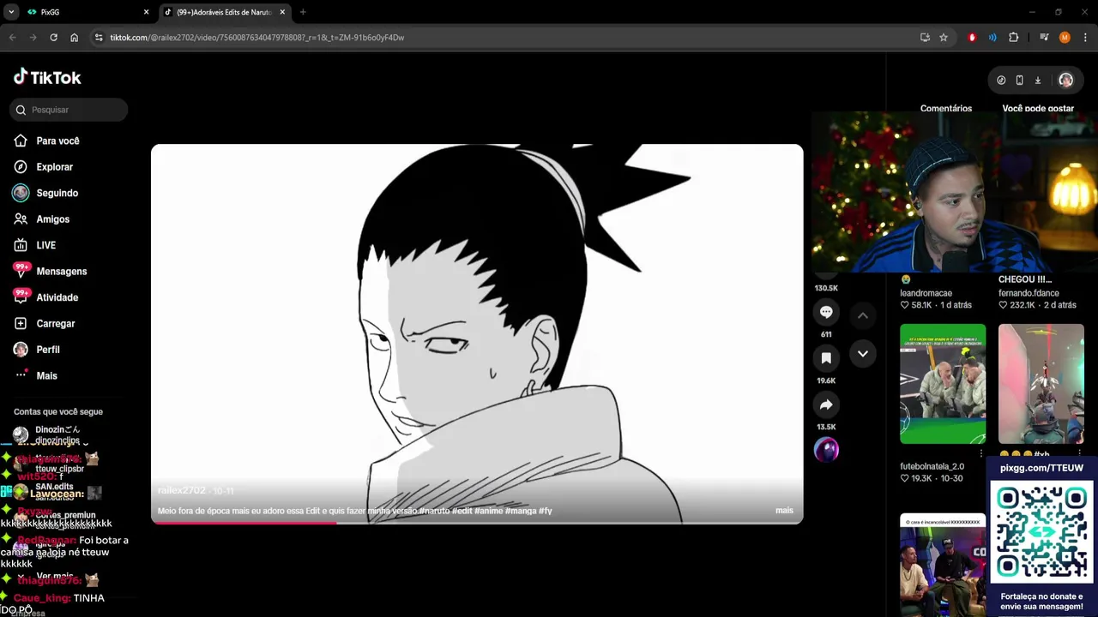The width and height of the screenshot is (1098, 617).
Task: Click the TikTok logo
Action: [x=47, y=77]
